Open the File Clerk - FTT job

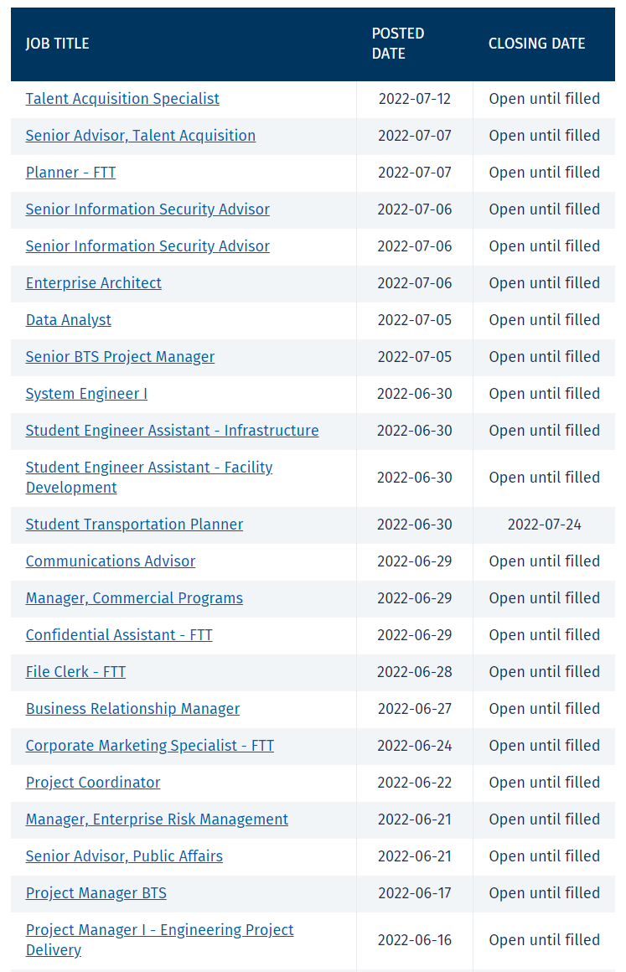(x=75, y=672)
